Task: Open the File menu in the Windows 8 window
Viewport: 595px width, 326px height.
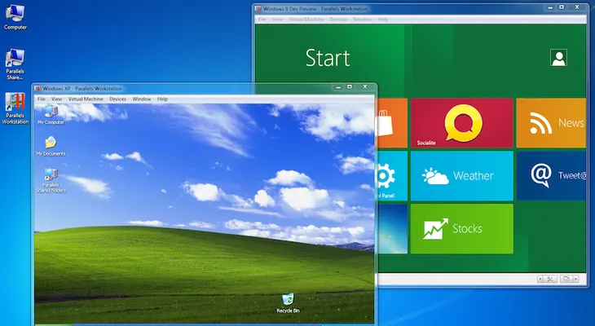Action: [x=262, y=20]
